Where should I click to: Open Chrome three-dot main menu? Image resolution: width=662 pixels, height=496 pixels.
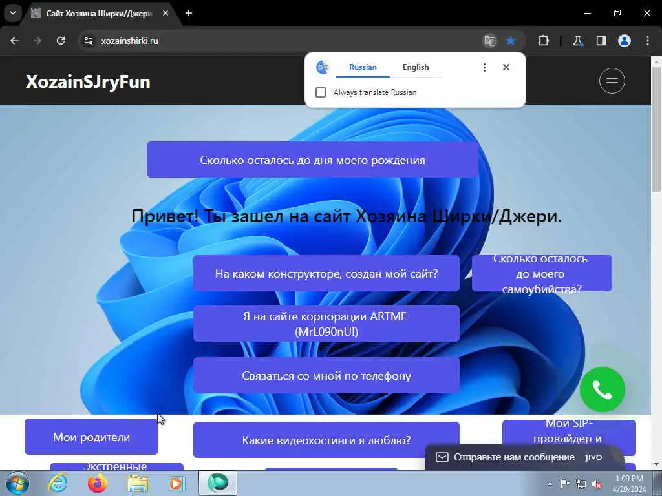[x=648, y=41]
